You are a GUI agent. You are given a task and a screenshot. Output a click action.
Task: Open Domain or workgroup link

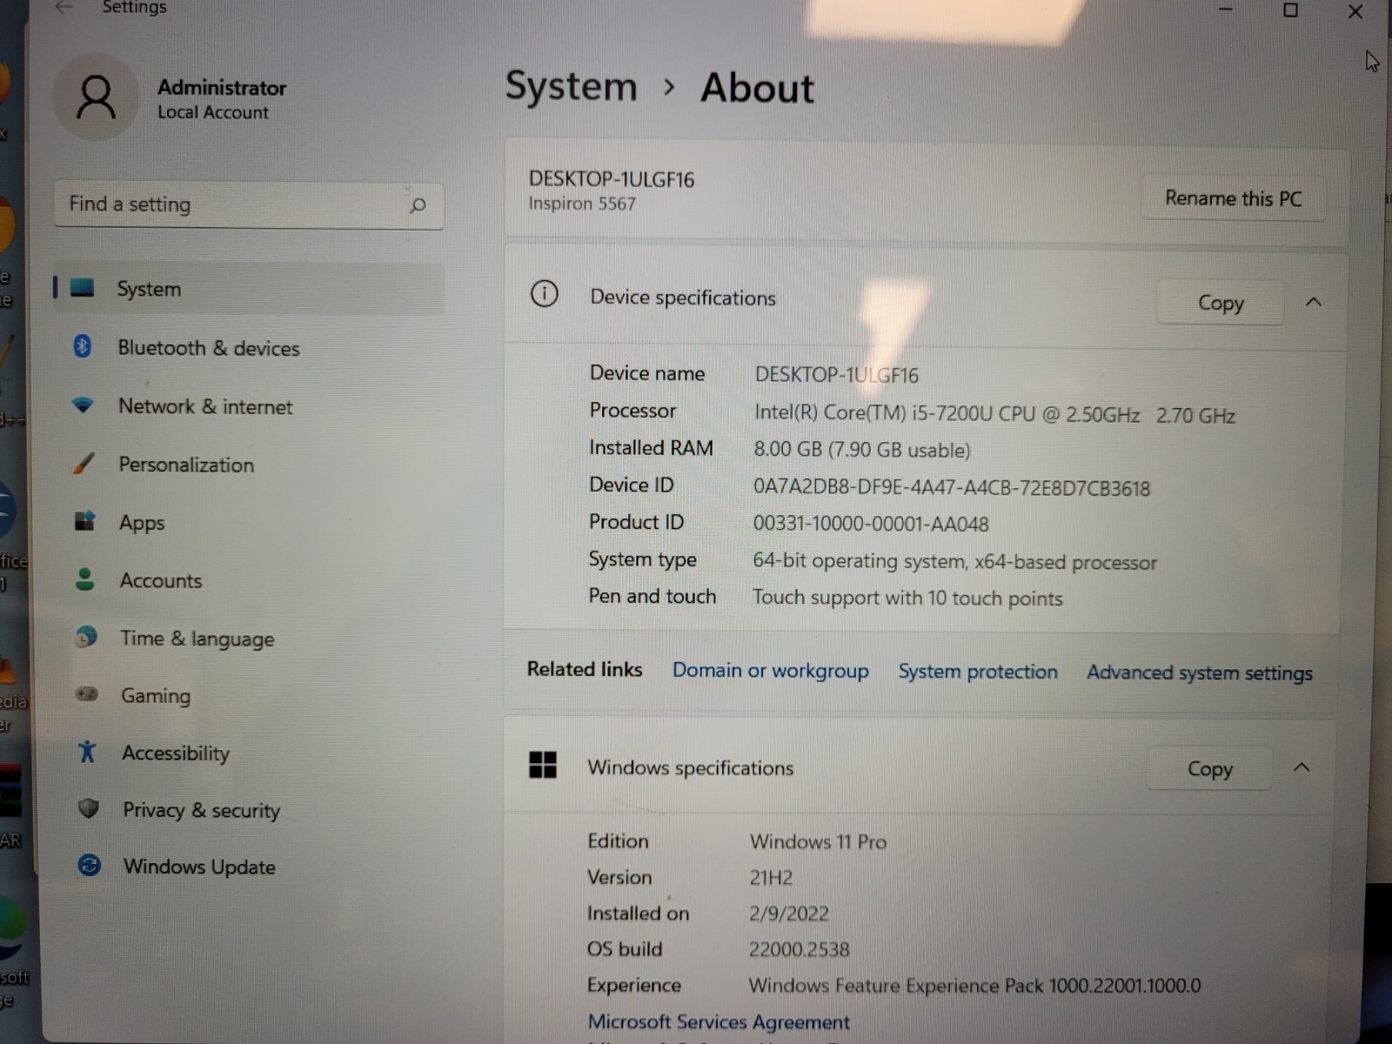click(x=770, y=670)
